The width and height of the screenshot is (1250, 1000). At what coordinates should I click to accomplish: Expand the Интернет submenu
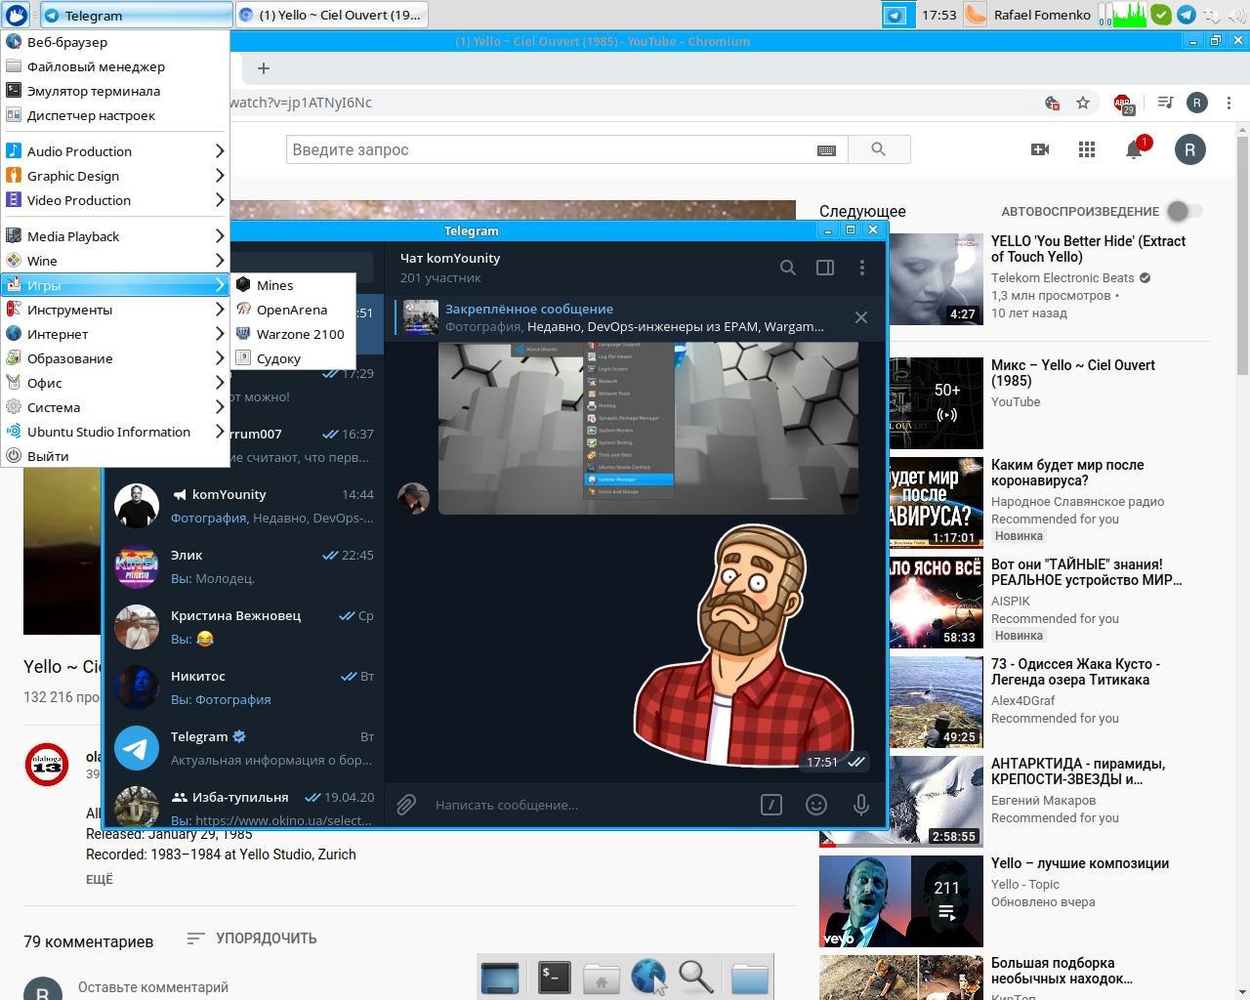click(x=115, y=334)
